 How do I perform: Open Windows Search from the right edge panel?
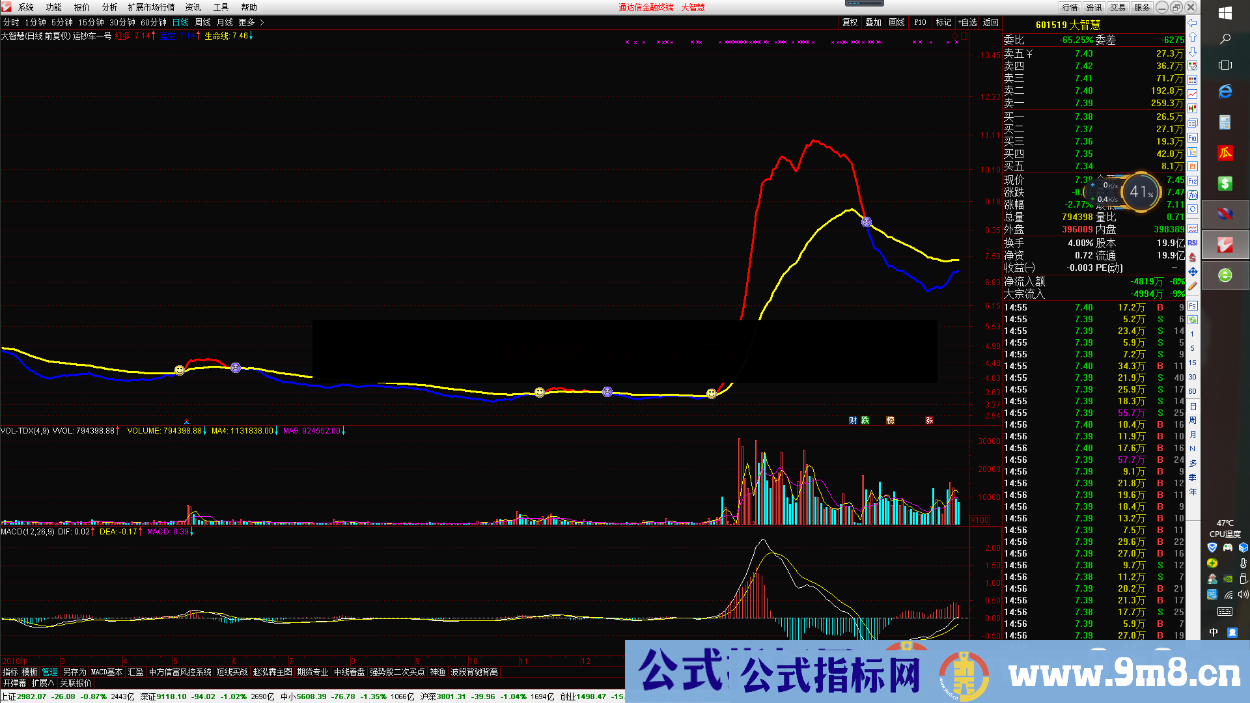[x=1226, y=39]
